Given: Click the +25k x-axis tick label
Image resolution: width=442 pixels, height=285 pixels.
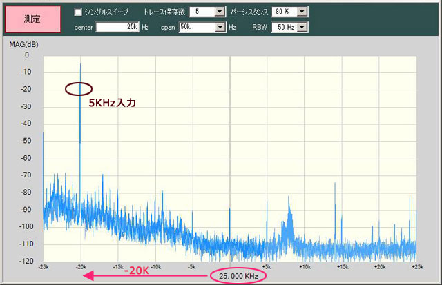Looking at the screenshot, I should click(x=417, y=266).
